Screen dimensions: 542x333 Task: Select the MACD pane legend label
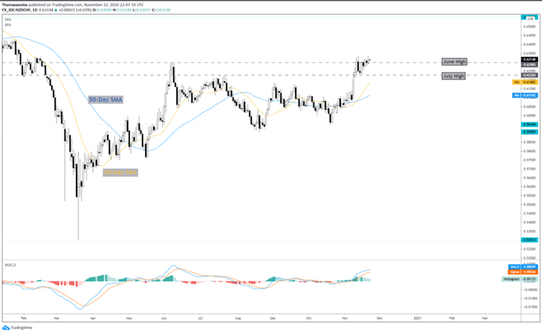pos(10,265)
